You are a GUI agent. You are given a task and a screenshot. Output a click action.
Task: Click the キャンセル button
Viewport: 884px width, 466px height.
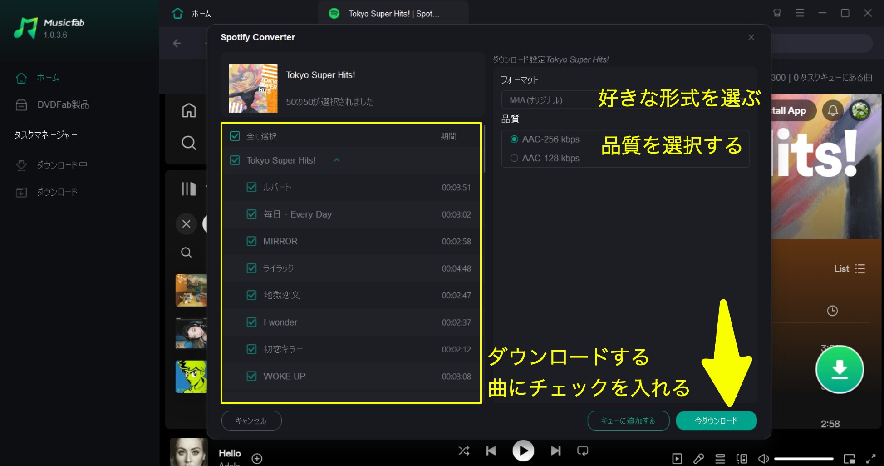(251, 421)
